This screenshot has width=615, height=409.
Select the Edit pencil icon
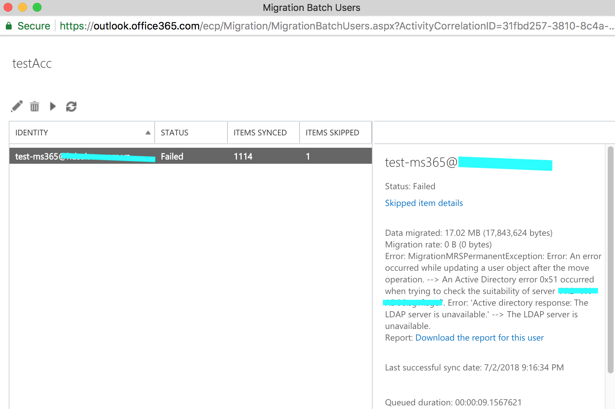click(17, 106)
